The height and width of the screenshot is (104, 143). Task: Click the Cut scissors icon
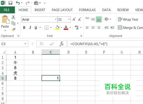(x=13, y=17)
